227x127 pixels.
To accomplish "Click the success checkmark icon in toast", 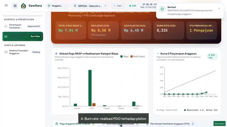I will [x=162, y=9].
